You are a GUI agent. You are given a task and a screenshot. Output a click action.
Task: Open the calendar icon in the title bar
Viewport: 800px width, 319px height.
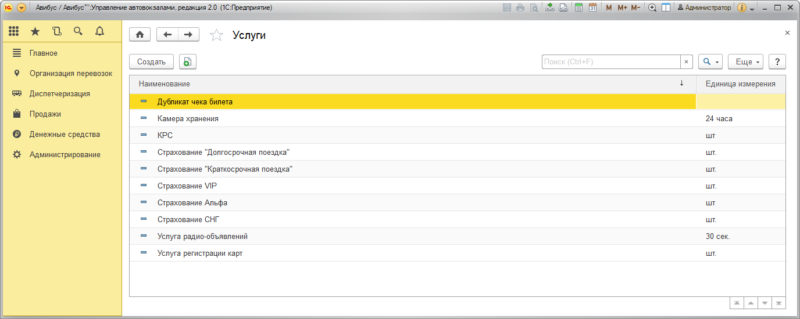(x=592, y=8)
